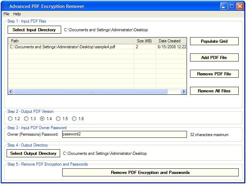Open the File menu

(x=6, y=14)
